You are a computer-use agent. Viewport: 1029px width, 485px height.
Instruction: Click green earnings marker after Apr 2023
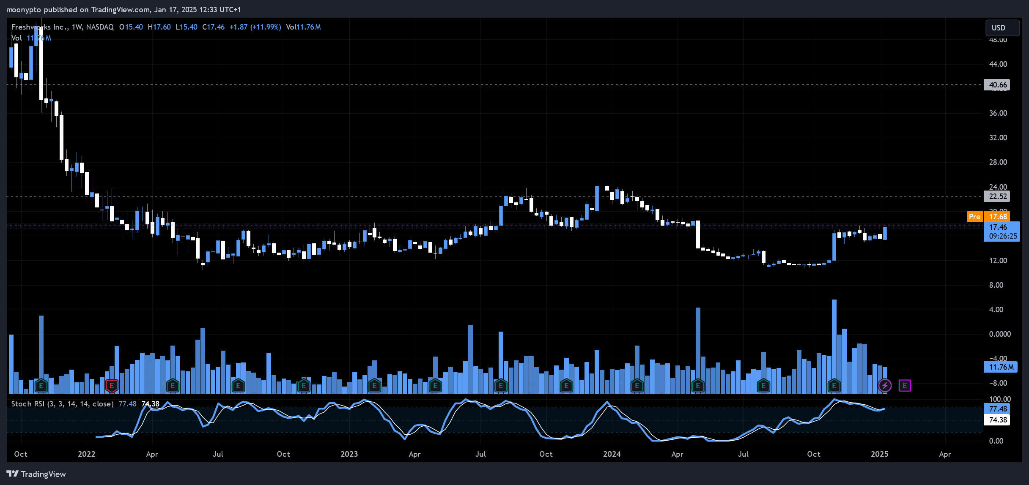coord(435,385)
